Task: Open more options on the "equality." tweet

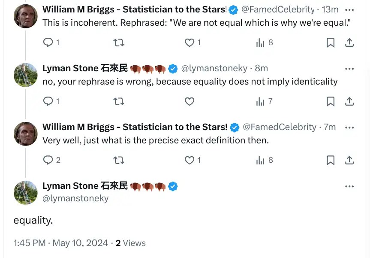Action: 349,186
